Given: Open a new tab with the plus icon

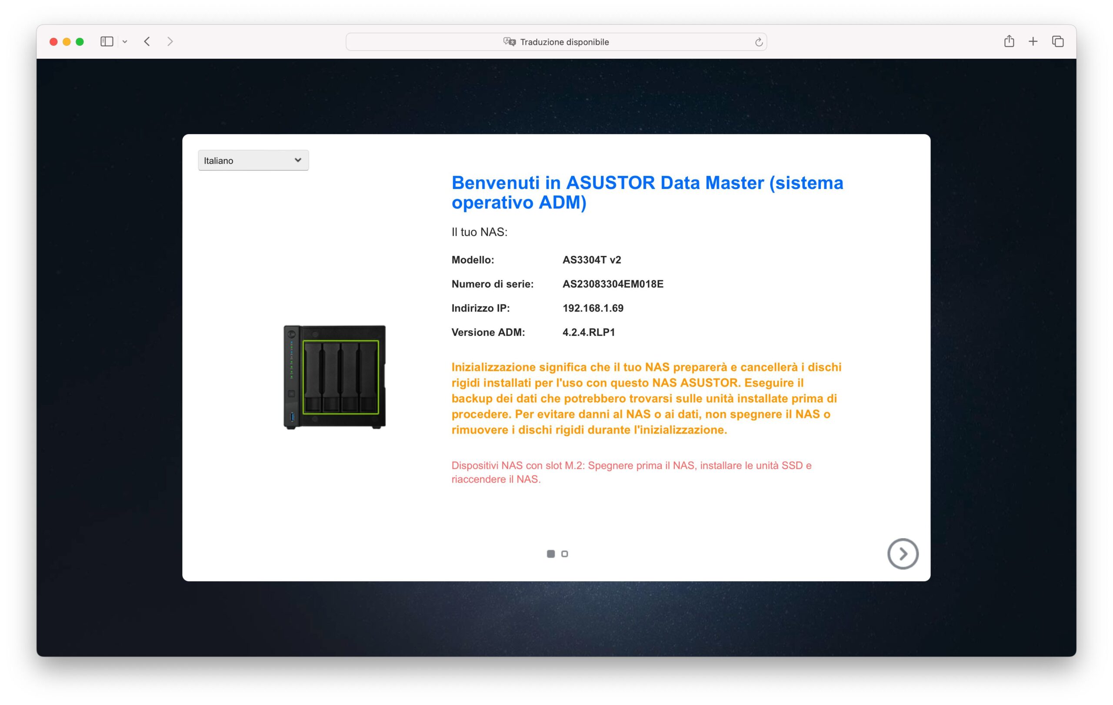Looking at the screenshot, I should 1033,42.
